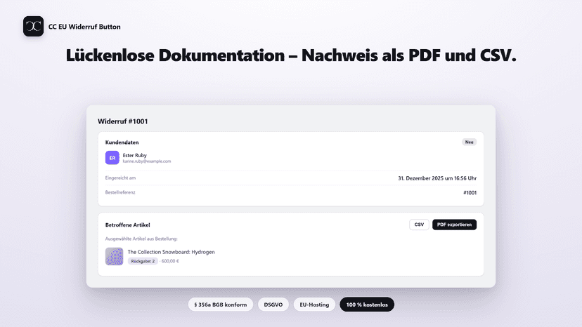Click PDF exportieren button

[x=454, y=225]
